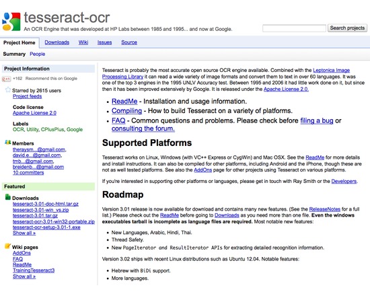
Task: Download tesseract-ocr-setup-3.01-1.exe
Action: click(x=46, y=227)
